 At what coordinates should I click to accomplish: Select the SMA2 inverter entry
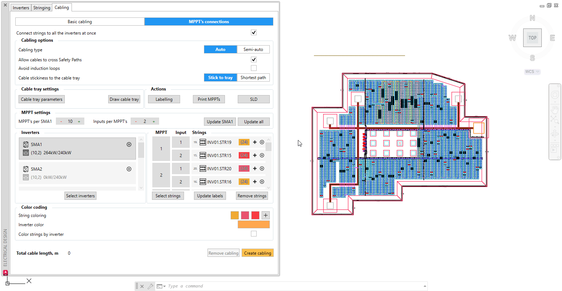(x=77, y=173)
